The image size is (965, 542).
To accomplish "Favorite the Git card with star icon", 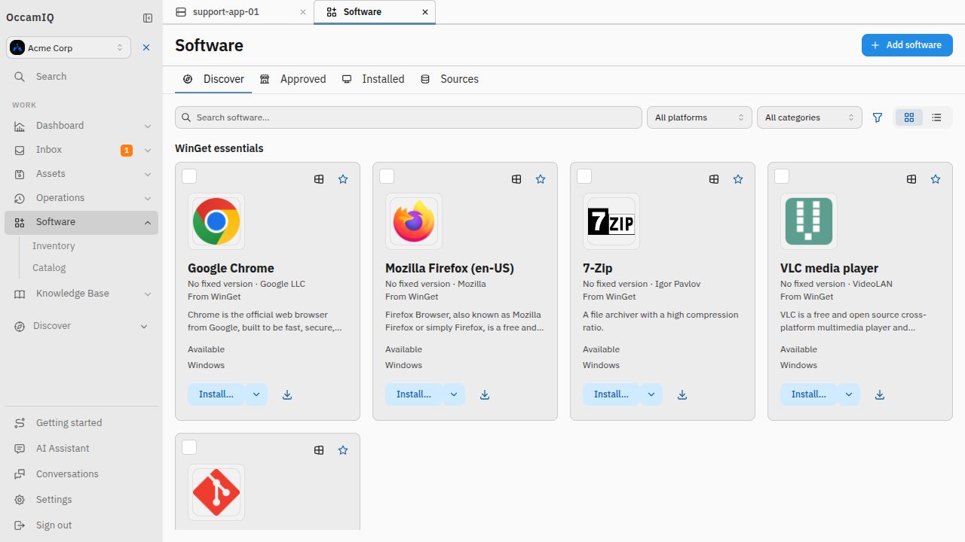I will (x=343, y=450).
